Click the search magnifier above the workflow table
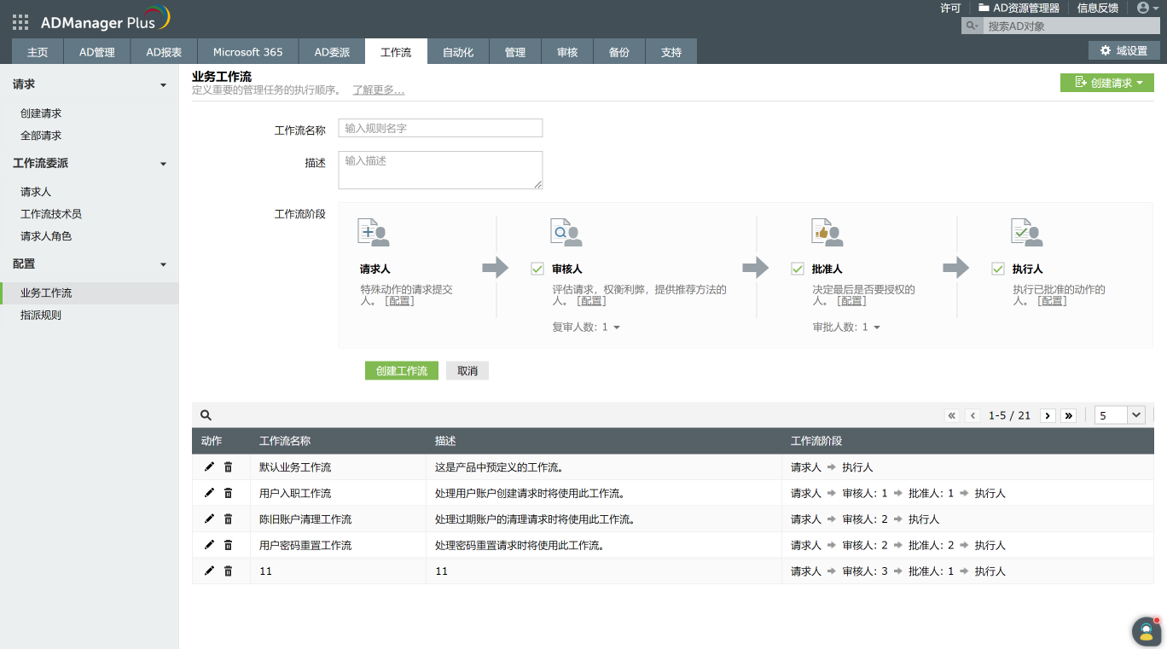 pos(206,415)
